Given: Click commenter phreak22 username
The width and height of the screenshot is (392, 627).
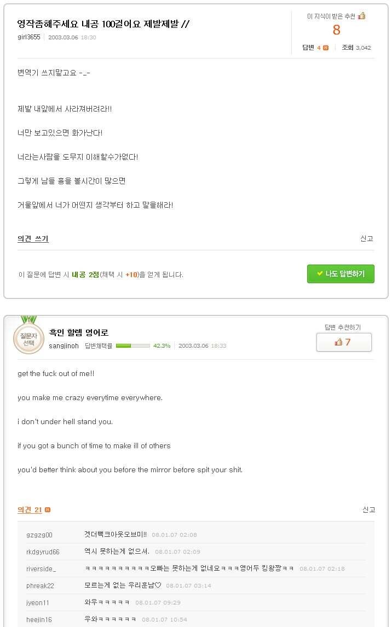Looking at the screenshot, I should point(40,586).
